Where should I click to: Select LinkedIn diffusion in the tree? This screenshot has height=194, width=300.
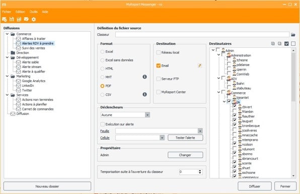(x=28, y=86)
